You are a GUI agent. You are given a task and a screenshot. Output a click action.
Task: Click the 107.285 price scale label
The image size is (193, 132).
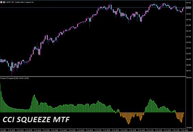coord(189,37)
